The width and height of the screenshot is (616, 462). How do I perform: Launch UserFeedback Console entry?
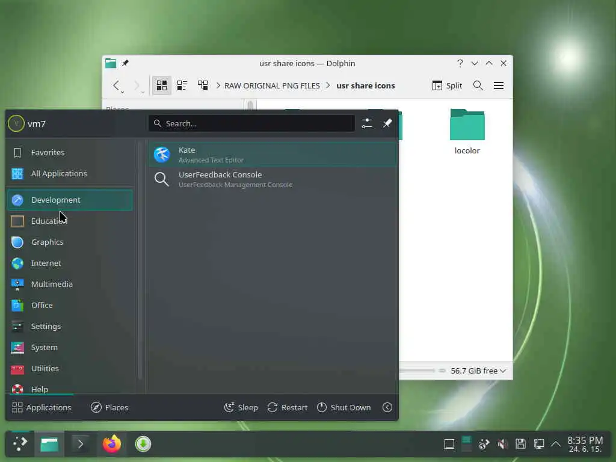coord(273,179)
